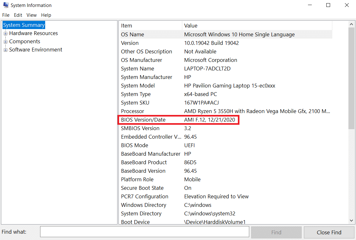Click inside the Find what text field
Image resolution: width=356 pixels, height=240 pixels.
pyautogui.click(x=144, y=232)
